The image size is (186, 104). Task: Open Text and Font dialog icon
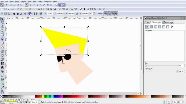tap(84, 9)
